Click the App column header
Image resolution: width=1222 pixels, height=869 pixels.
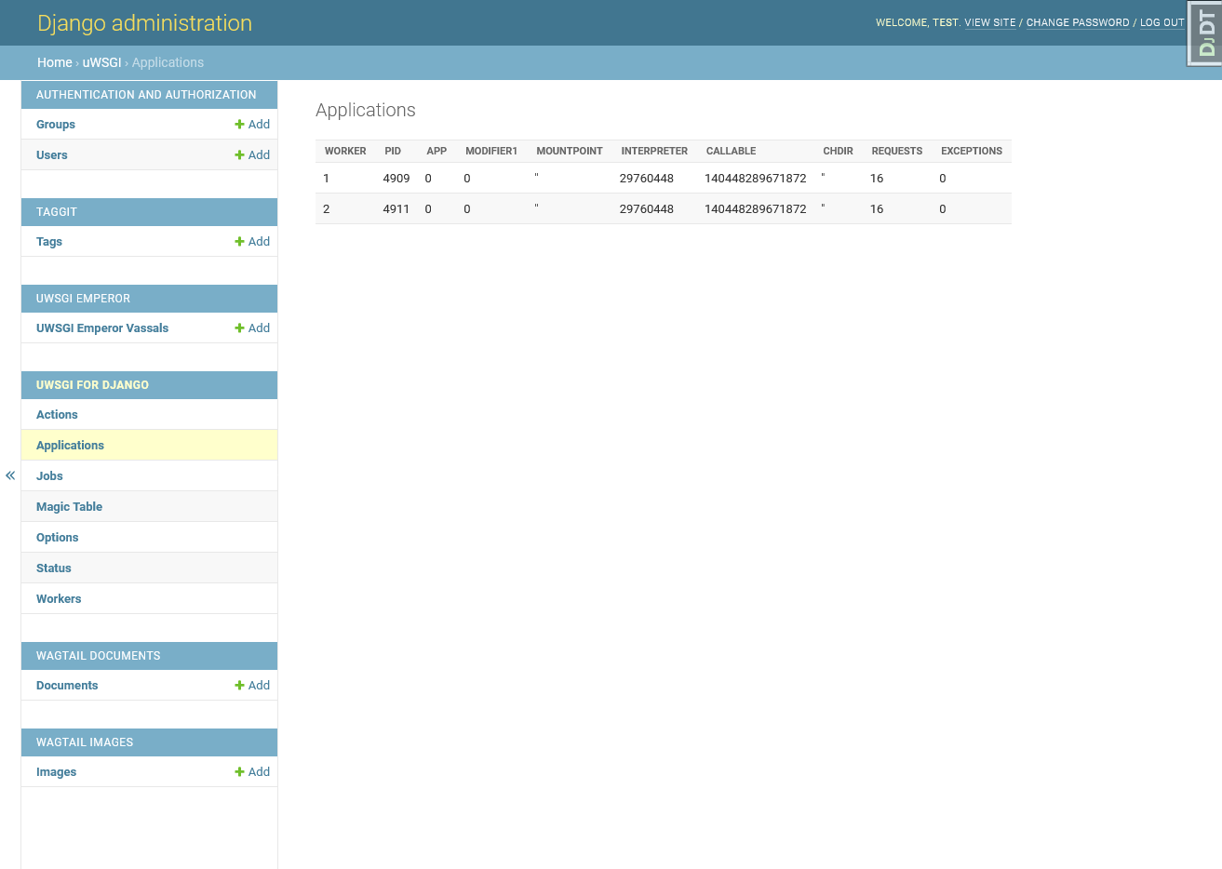(436, 151)
